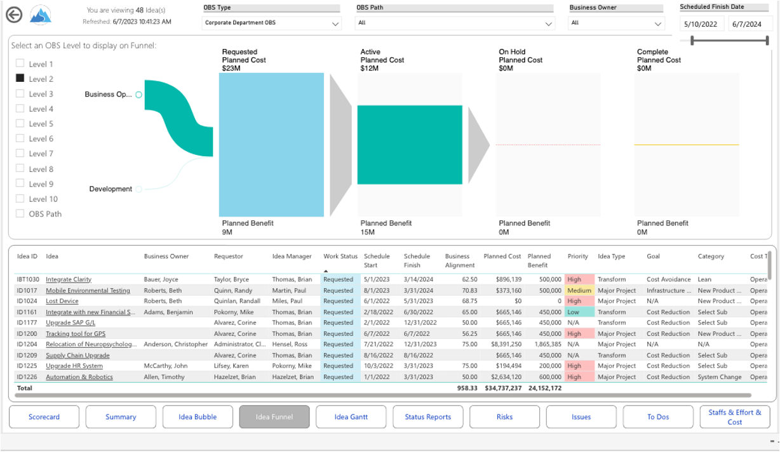Tick the OBS Path checkbox
Screen dimensions: 780x452
click(20, 214)
